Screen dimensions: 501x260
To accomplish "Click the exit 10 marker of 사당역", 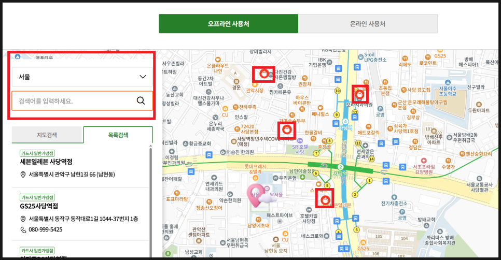I will (x=338, y=91).
